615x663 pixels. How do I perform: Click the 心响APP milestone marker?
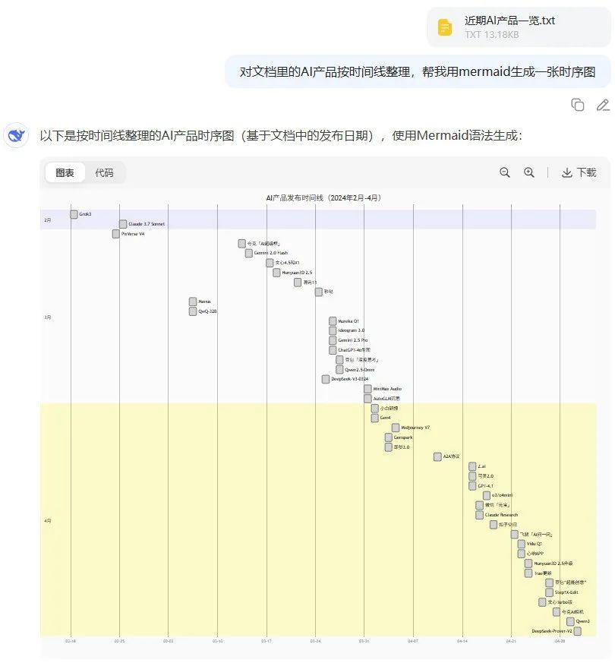[x=522, y=554]
